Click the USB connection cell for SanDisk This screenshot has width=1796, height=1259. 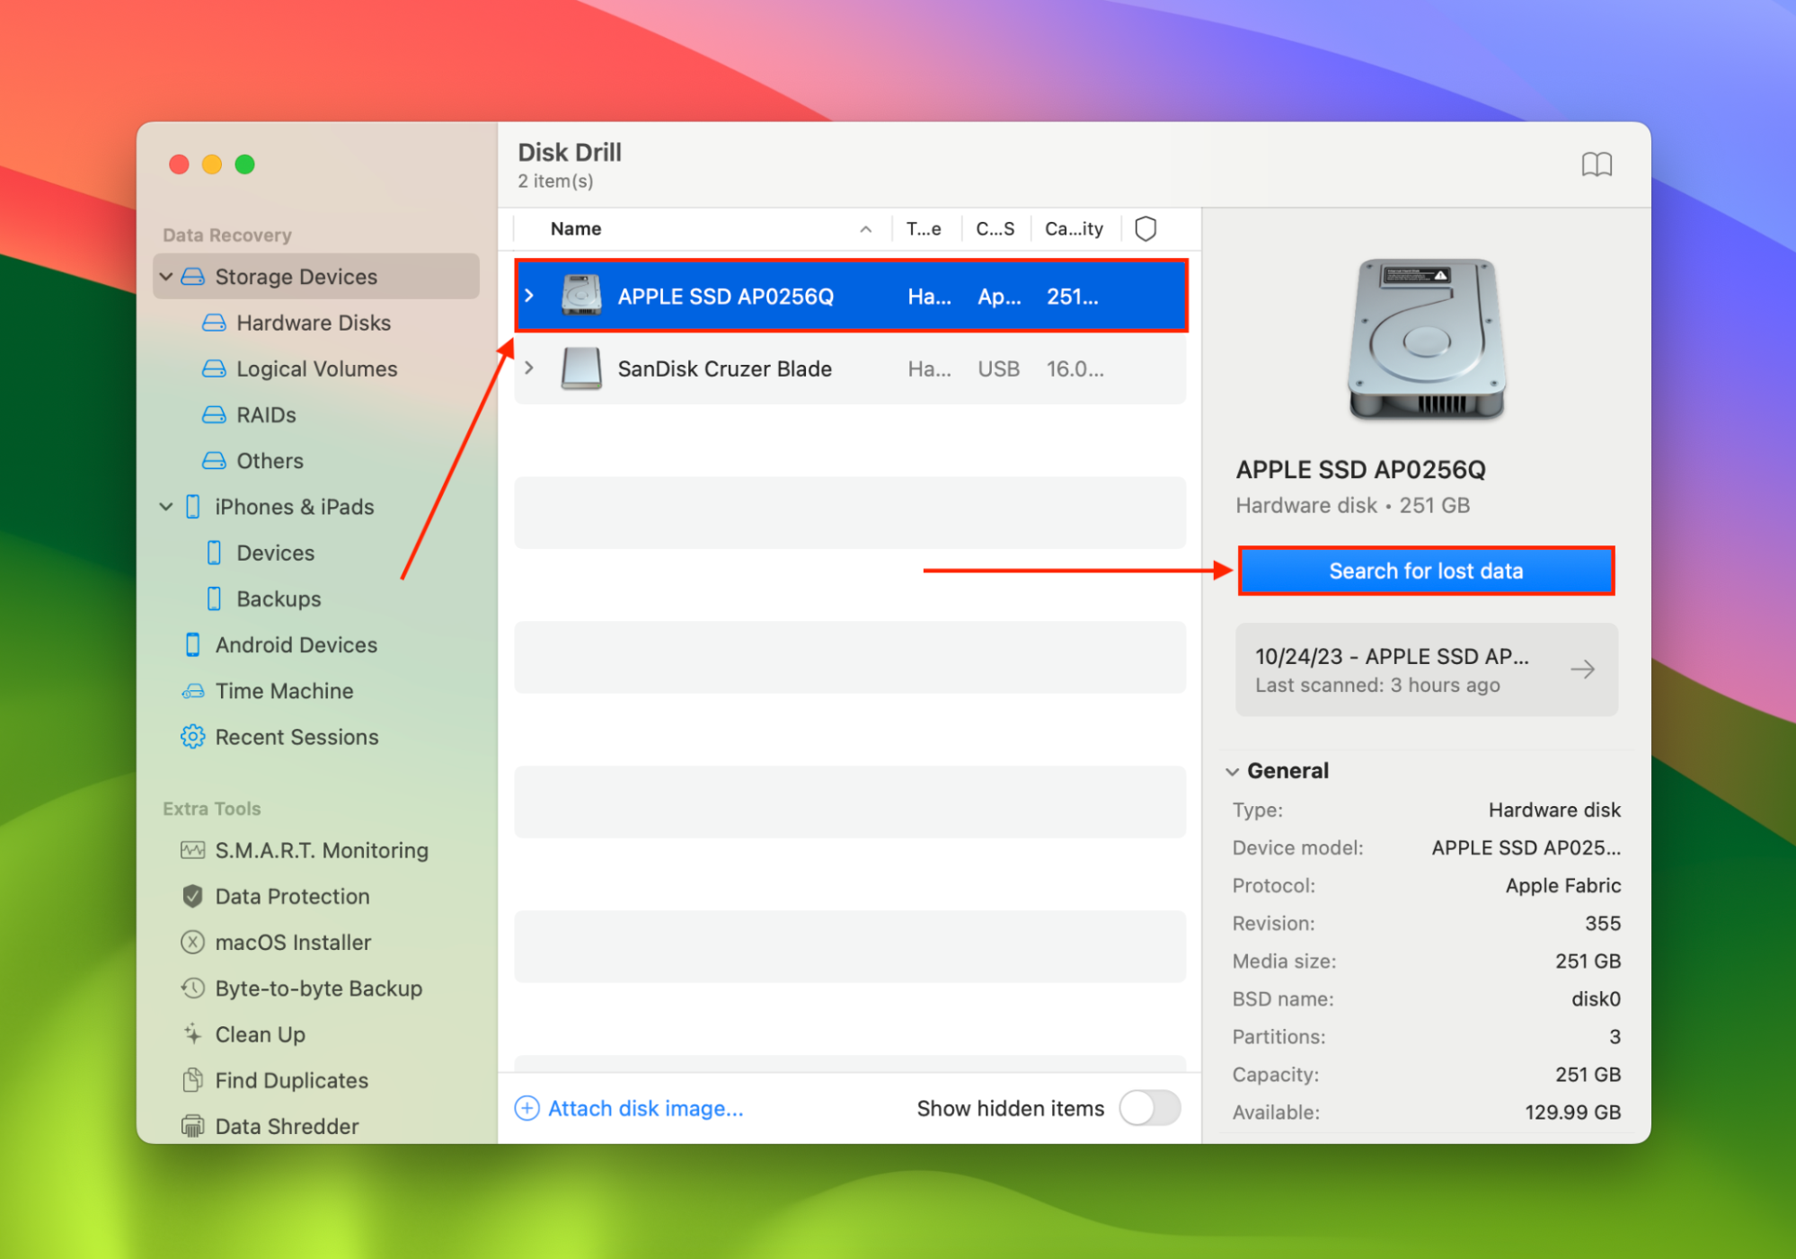(x=998, y=368)
